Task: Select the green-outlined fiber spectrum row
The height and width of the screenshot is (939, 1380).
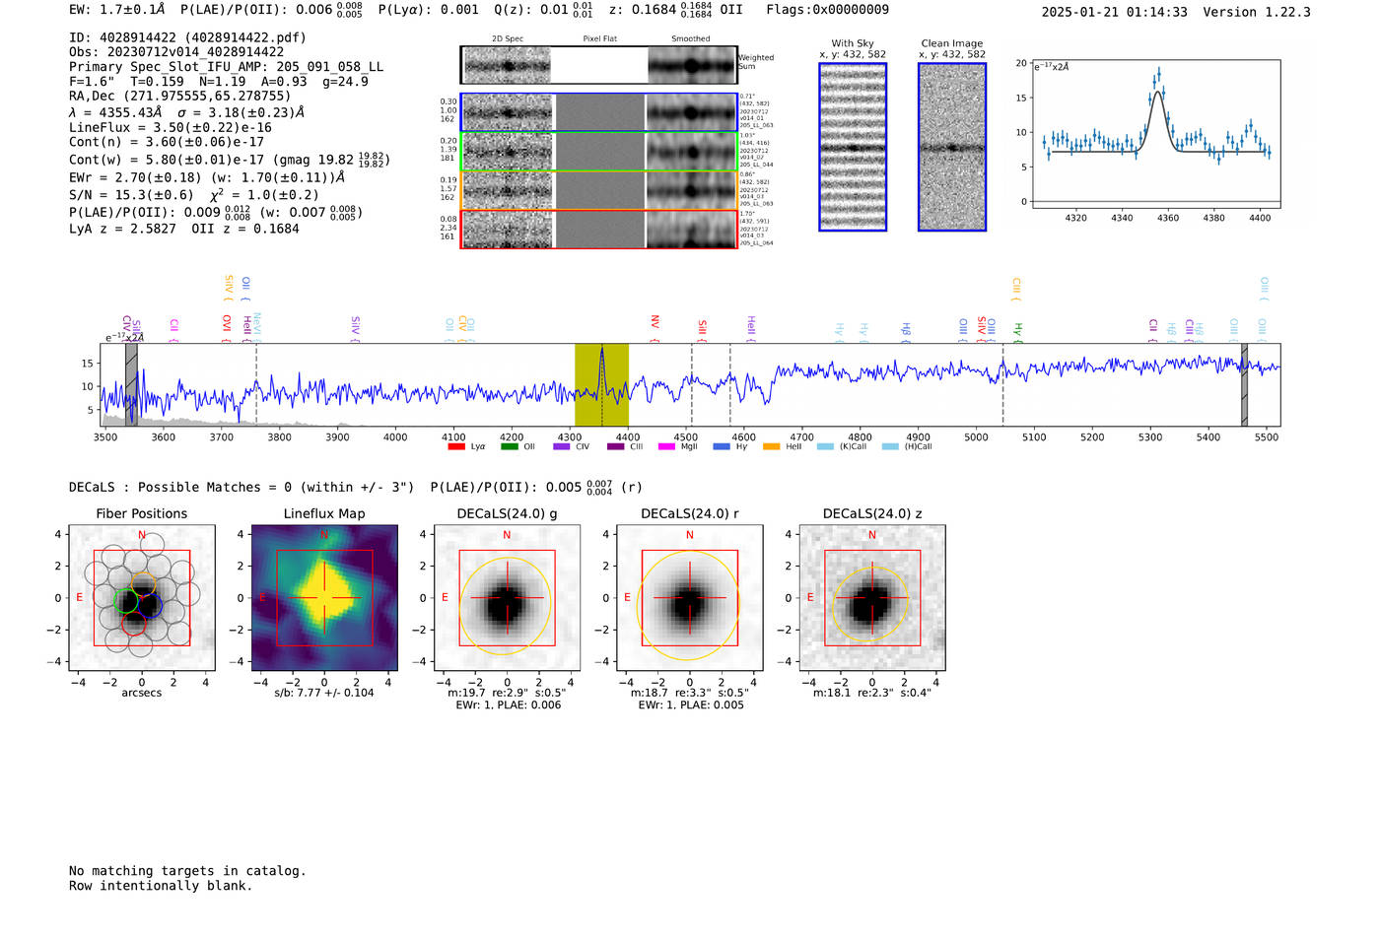Action: pyautogui.click(x=599, y=152)
